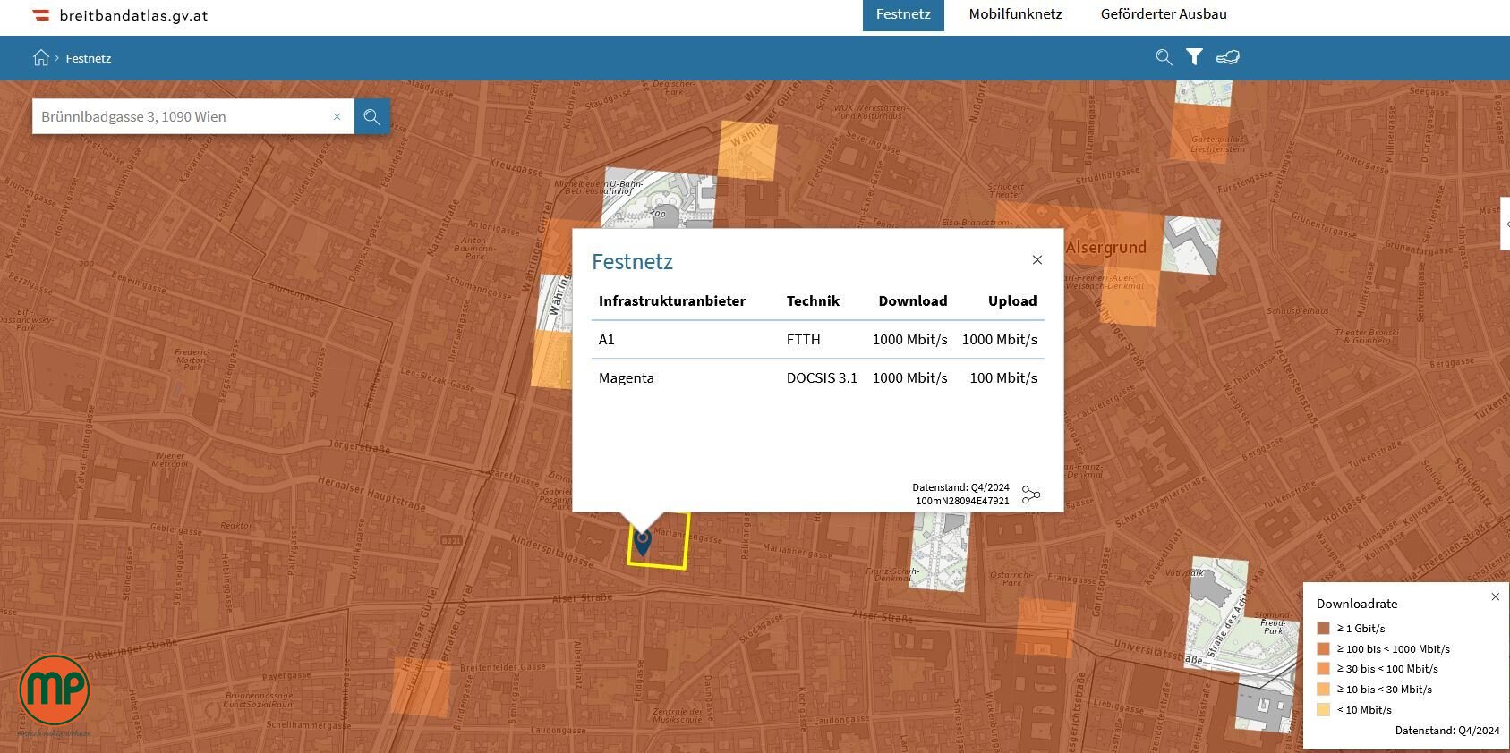This screenshot has width=1510, height=753.
Task: Click the FTTH technology cell
Action: tap(804, 339)
